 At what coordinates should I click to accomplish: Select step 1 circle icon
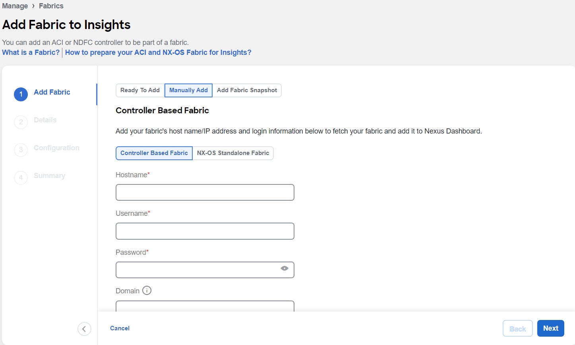coord(21,94)
